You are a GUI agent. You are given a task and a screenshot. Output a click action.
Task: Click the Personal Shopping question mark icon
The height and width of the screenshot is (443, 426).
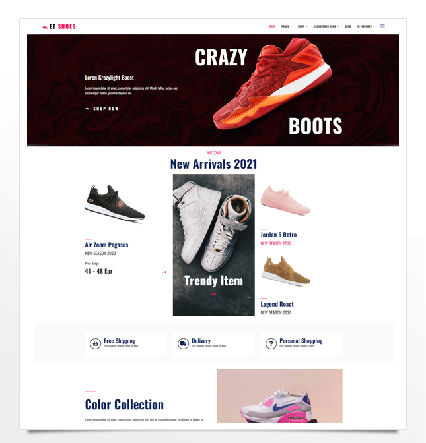click(x=271, y=344)
